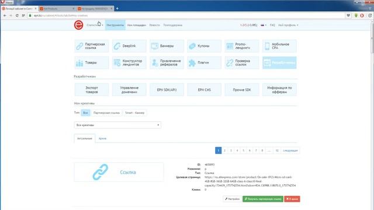Screen dimensions: 374x210
Task: Click the browser address bar
Action: 186,16
